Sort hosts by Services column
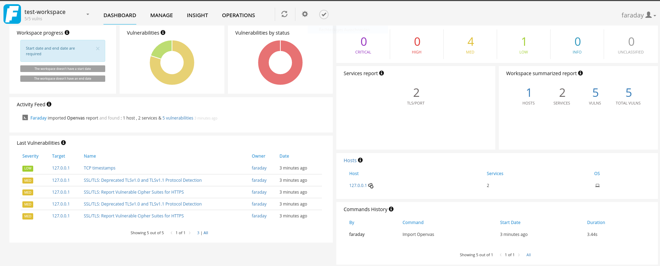Viewport: 660px width, 266px height. click(495, 174)
